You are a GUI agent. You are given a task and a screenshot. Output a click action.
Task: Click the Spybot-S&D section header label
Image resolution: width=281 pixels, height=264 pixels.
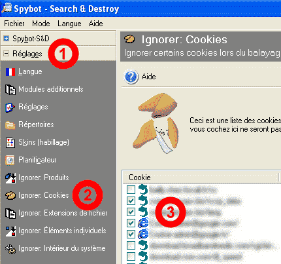[x=31, y=39]
